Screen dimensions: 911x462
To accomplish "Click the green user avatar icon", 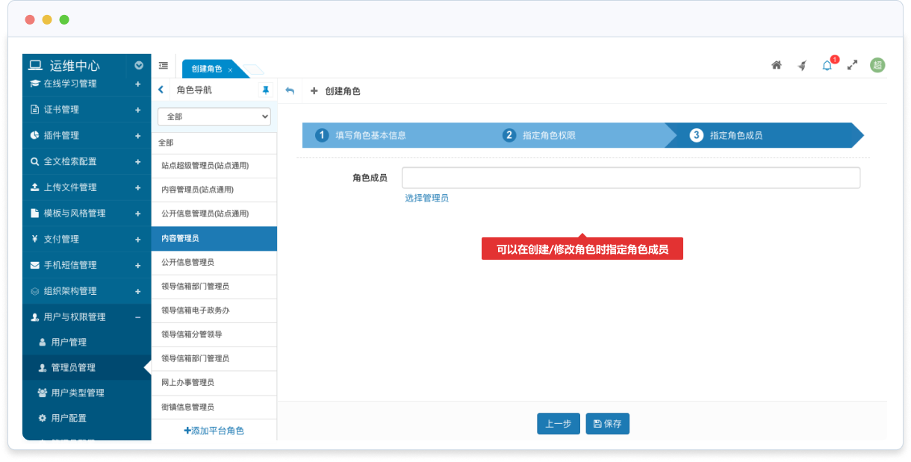I will [x=877, y=66].
